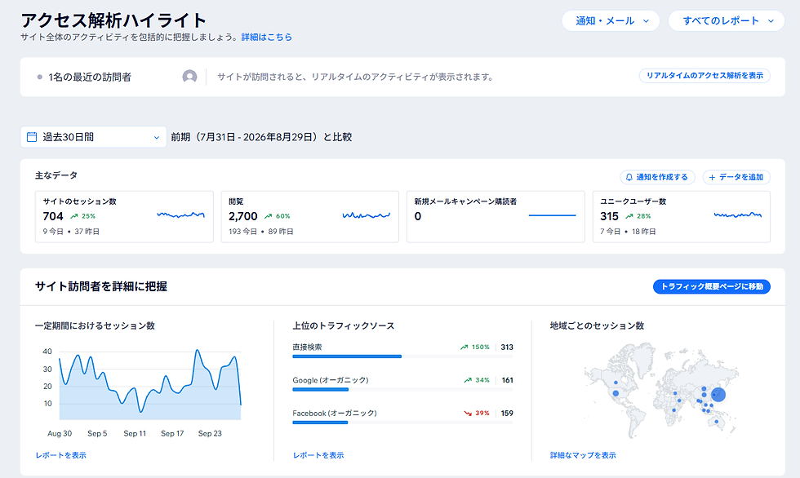This screenshot has width=800, height=478.
Task: Click the 34% trend arrow icon
Action: [467, 380]
